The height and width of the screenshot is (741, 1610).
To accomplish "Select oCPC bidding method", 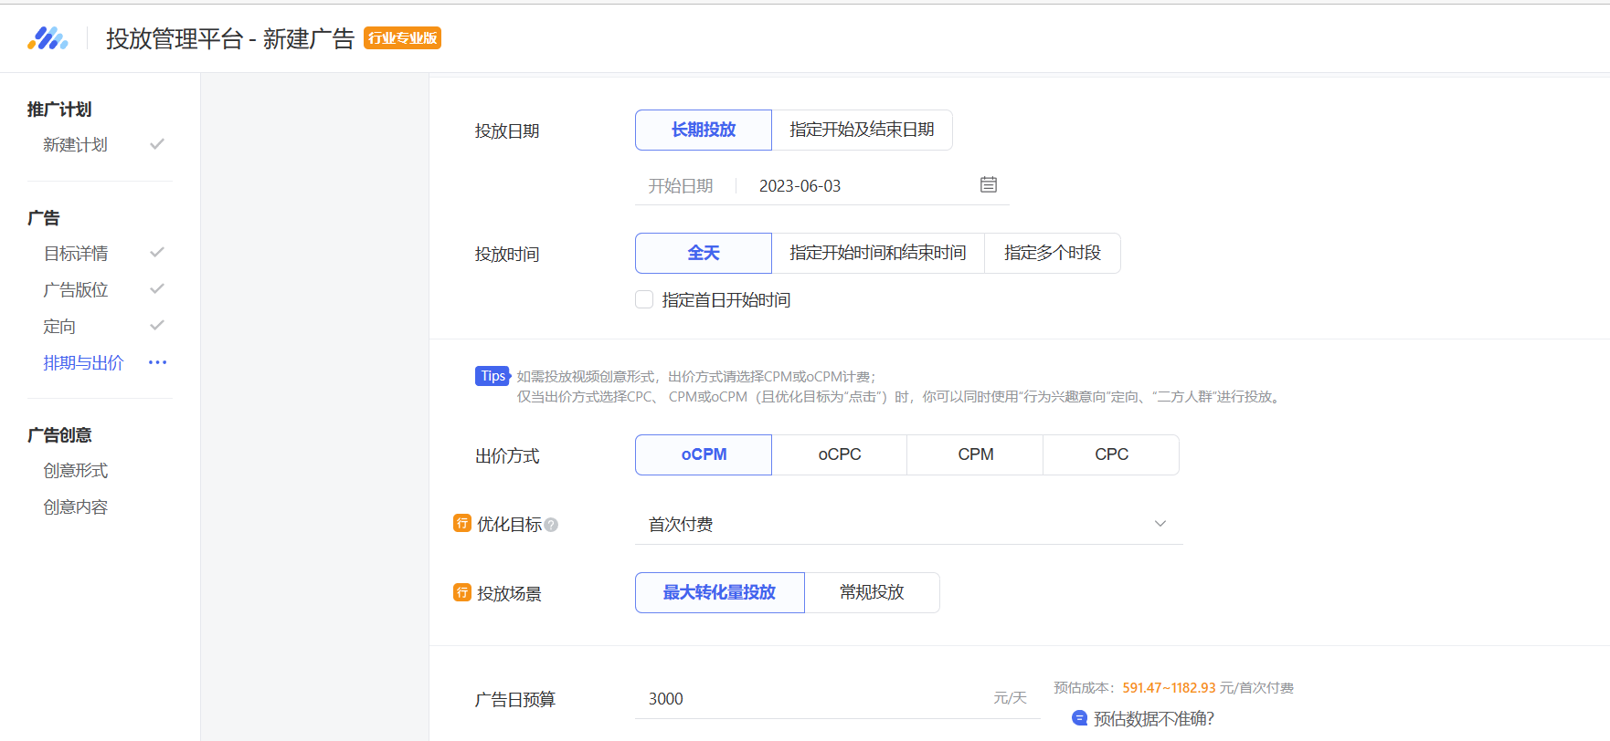I will (x=839, y=454).
